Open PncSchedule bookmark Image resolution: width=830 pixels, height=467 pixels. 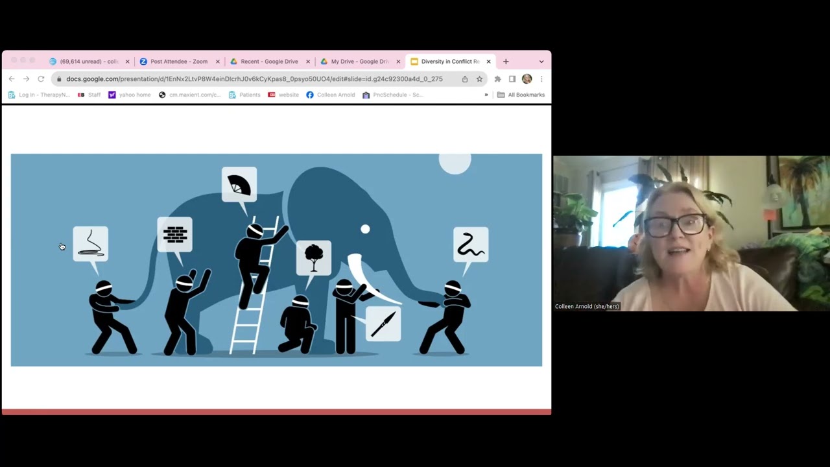pos(392,95)
